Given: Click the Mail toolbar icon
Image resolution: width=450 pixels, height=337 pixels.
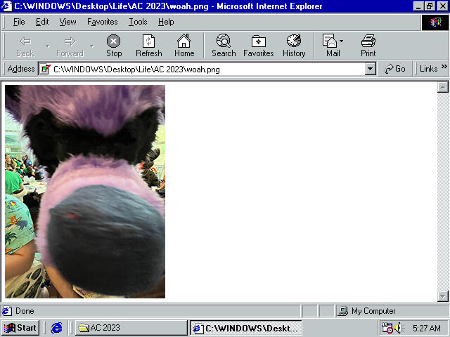Looking at the screenshot, I should tap(330, 46).
